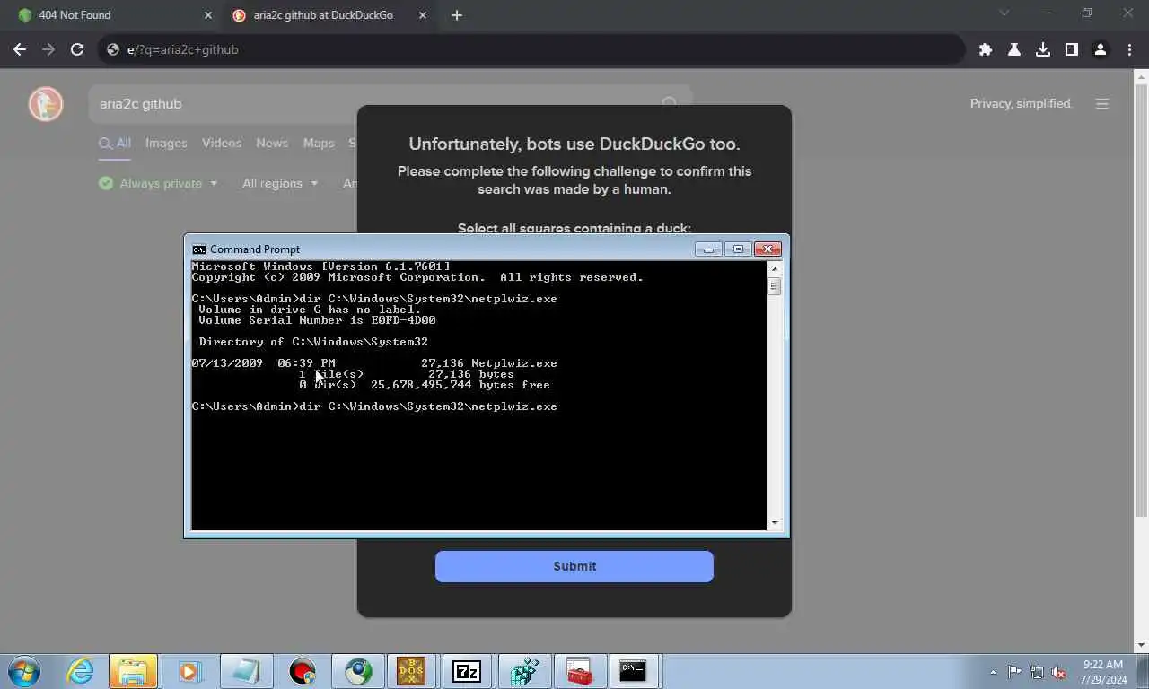Click the 'Directory of C:\Windows\System32' line
1149x689 pixels.
[x=313, y=342]
